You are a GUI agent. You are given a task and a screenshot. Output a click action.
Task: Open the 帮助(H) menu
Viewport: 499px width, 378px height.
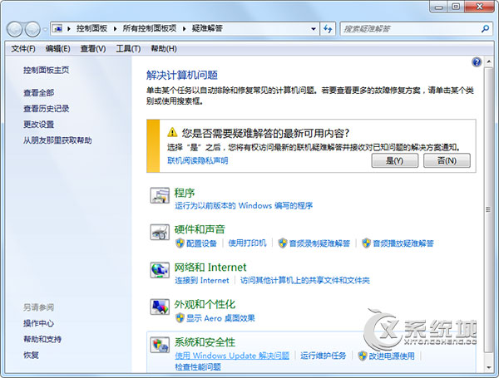[x=164, y=49]
